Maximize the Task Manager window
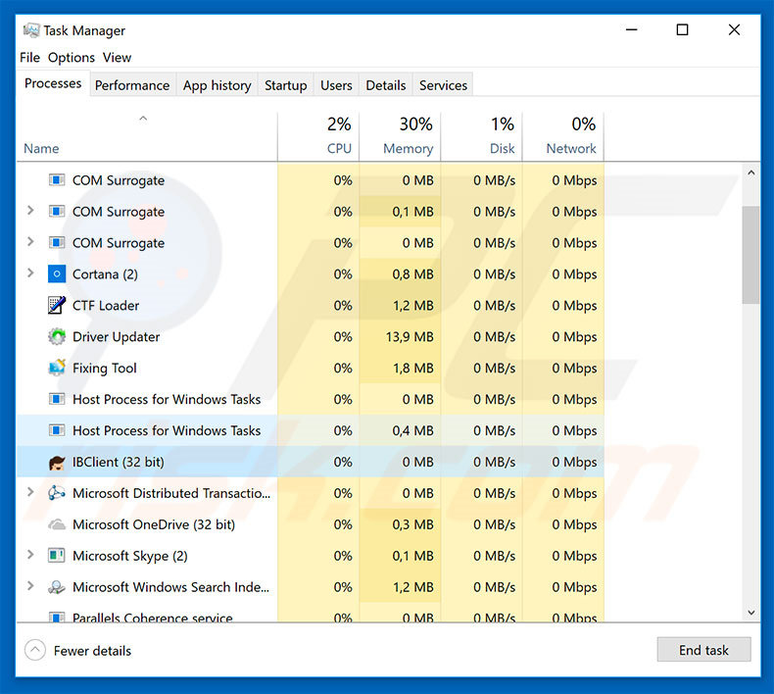The height and width of the screenshot is (694, 774). [x=682, y=30]
